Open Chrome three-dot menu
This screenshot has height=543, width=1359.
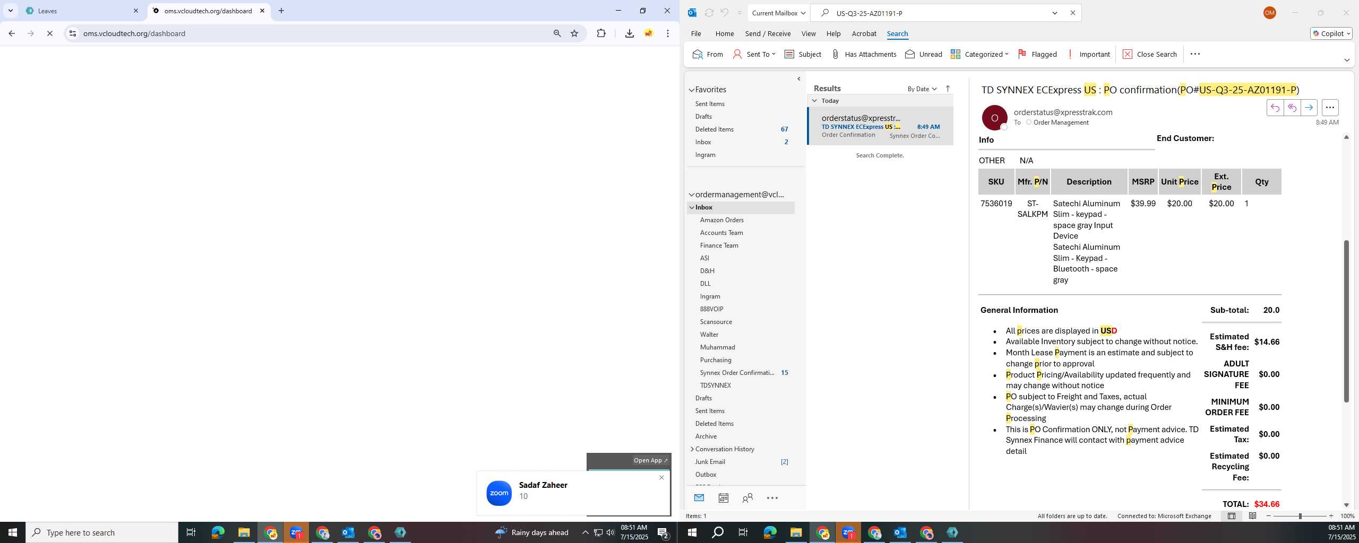pos(668,33)
